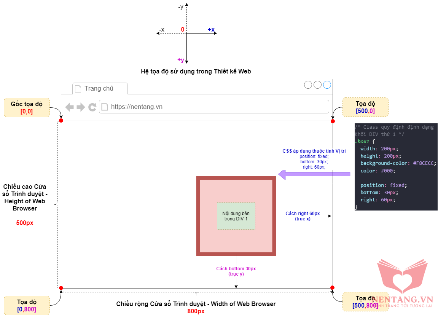This screenshot has width=438, height=319.
Task: Click the blue-outlined circle window button
Action: pyautogui.click(x=327, y=85)
